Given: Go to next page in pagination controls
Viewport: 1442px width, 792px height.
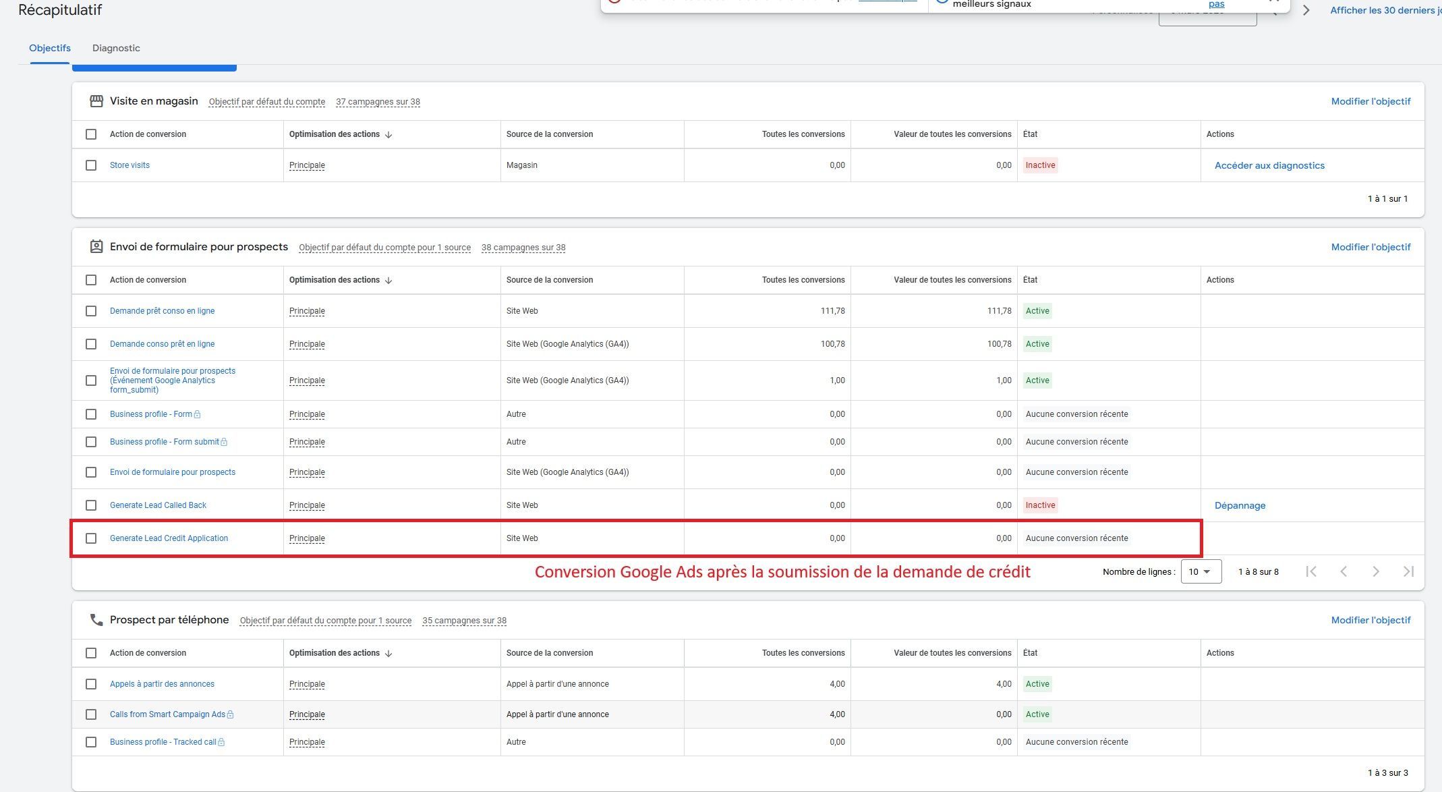Looking at the screenshot, I should [1376, 571].
